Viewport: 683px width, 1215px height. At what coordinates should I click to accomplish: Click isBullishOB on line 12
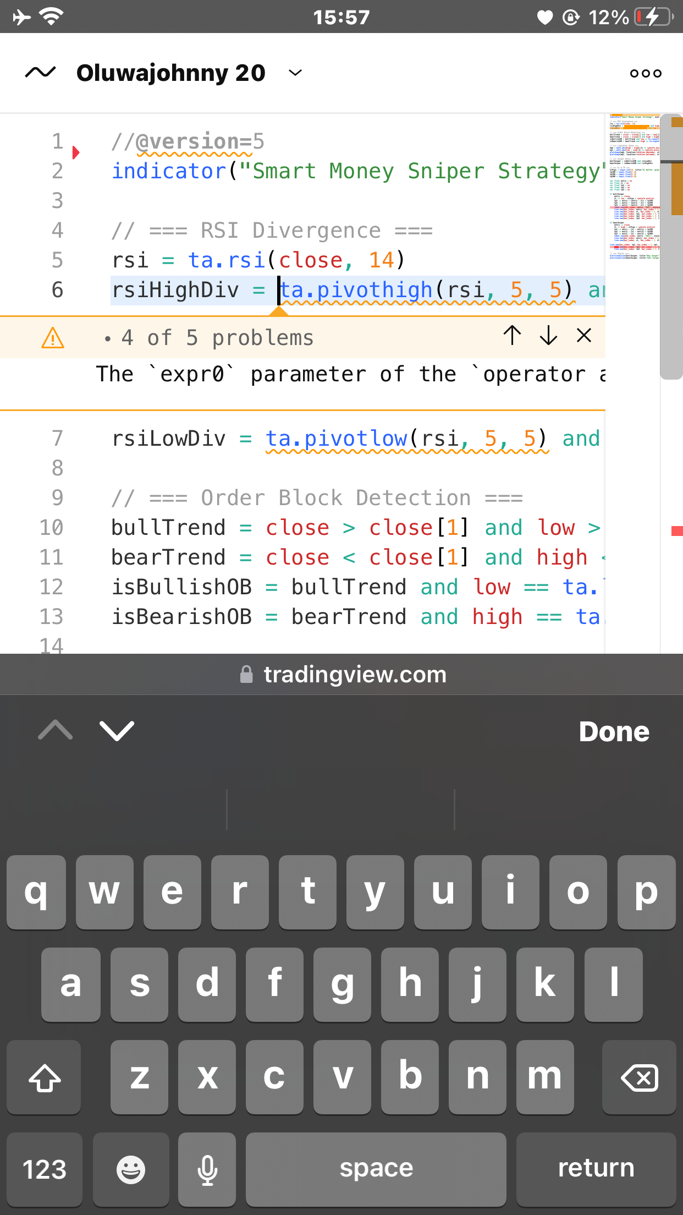(182, 587)
